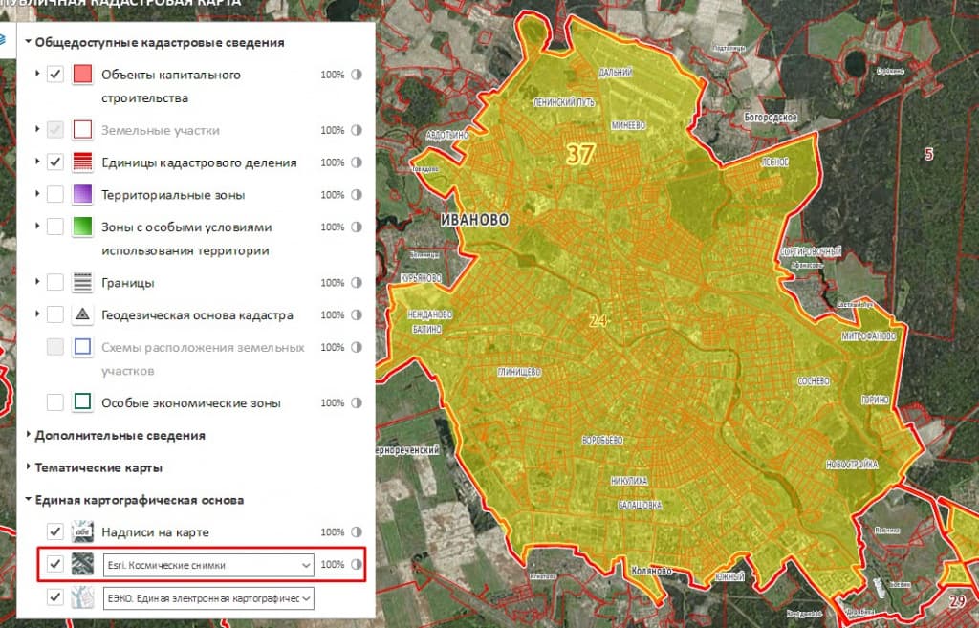Click the Иваново city label on the map
979x628 pixels.
tap(475, 220)
